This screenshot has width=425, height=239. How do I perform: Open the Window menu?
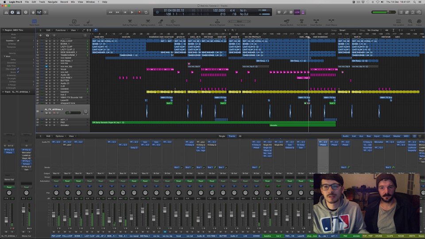(x=90, y=2)
